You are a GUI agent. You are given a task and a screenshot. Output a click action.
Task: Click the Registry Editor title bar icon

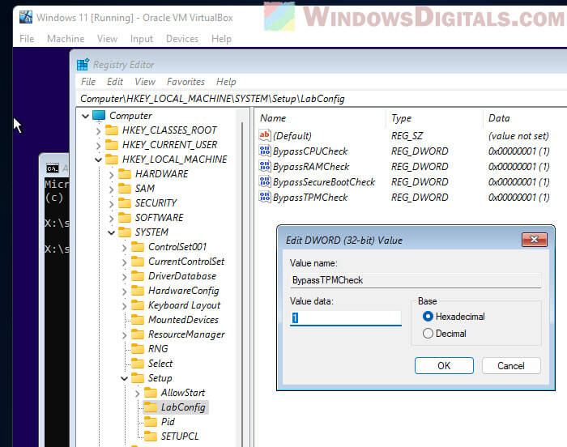[x=83, y=64]
